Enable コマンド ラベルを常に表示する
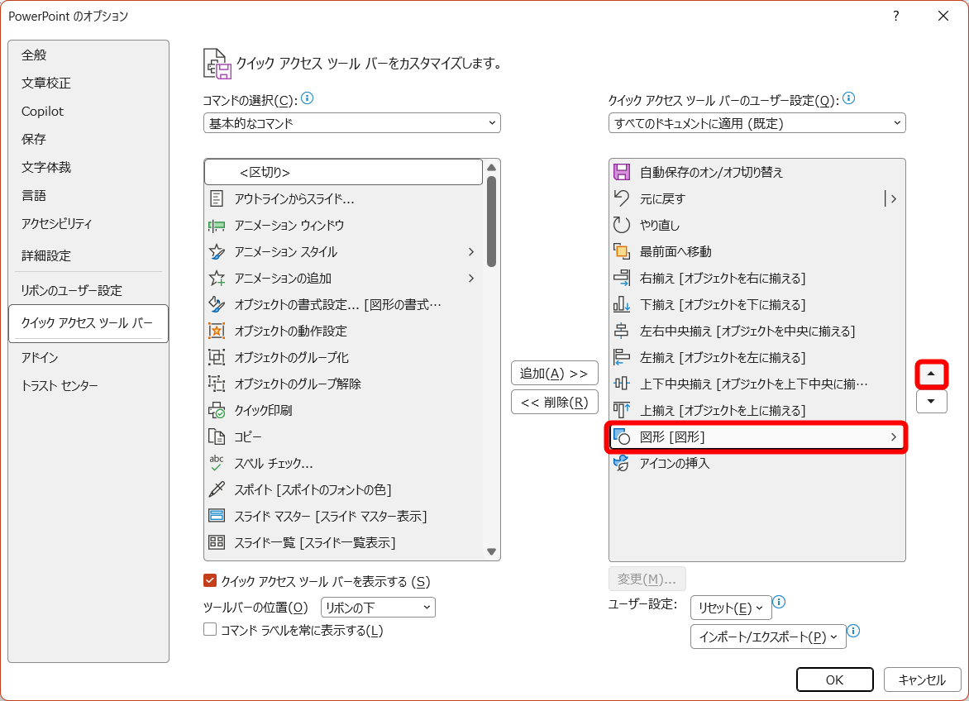 (x=210, y=630)
